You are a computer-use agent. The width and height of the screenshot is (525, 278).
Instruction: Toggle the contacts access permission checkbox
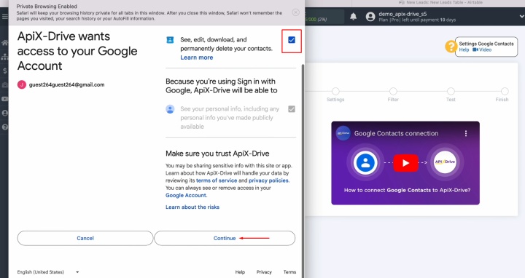(292, 40)
